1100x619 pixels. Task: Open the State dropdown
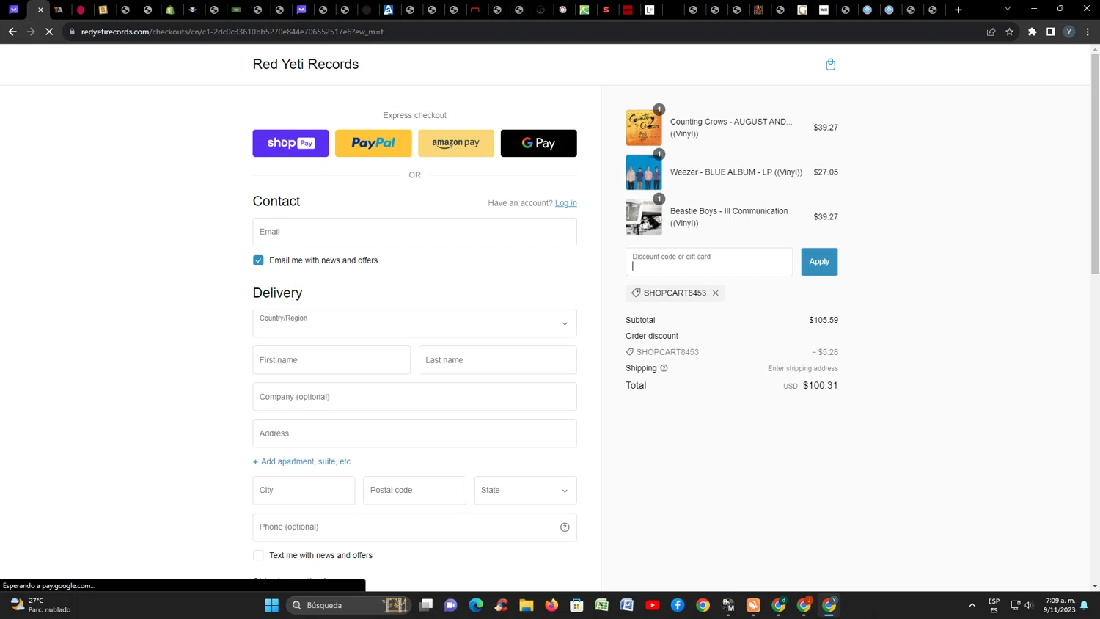point(525,491)
